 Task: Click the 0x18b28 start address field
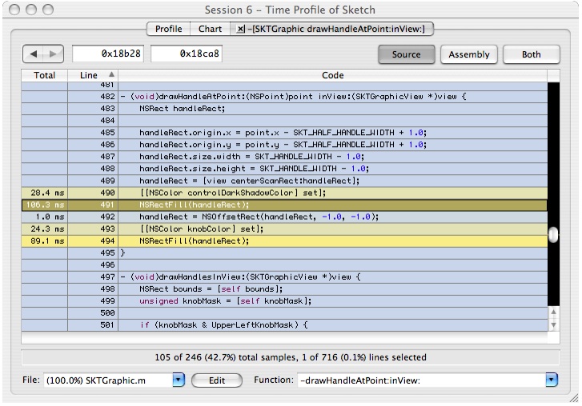[x=109, y=54]
